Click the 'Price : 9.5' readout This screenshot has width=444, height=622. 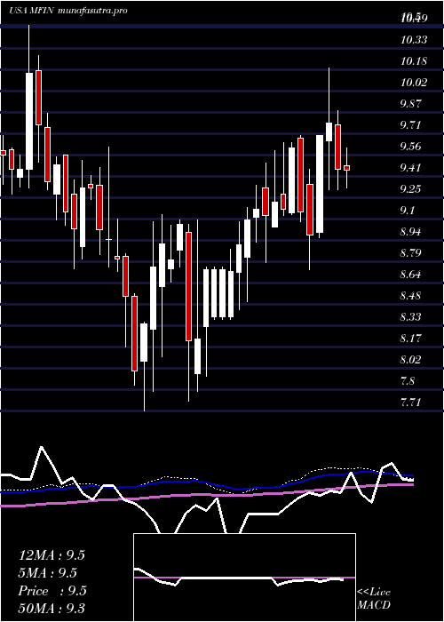click(52, 591)
